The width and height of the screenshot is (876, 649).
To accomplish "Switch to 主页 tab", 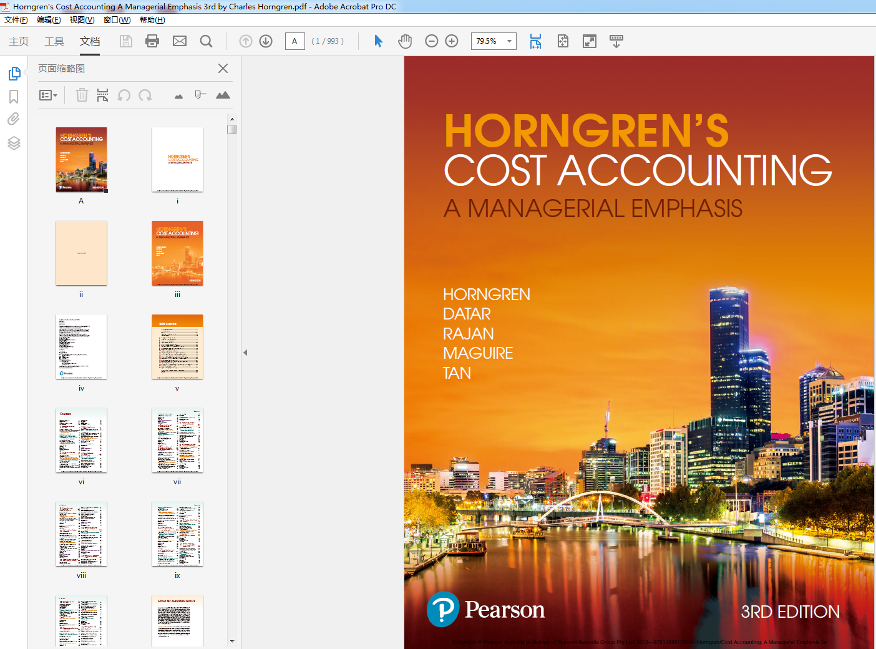I will (19, 41).
